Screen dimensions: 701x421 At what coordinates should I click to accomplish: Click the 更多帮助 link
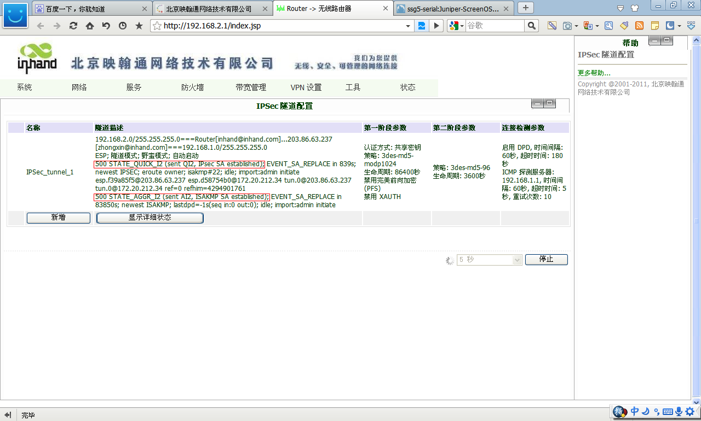tap(594, 73)
